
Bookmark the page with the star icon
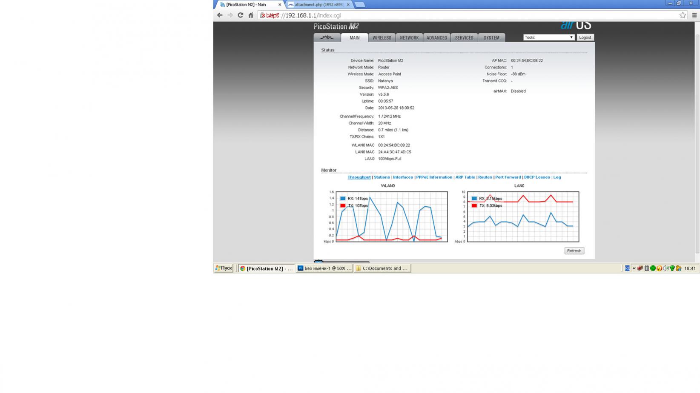(683, 15)
